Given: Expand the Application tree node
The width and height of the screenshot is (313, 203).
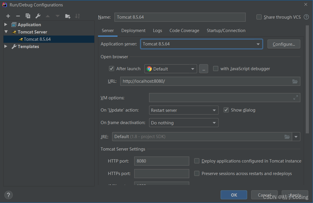Looking at the screenshot, I should (6, 24).
